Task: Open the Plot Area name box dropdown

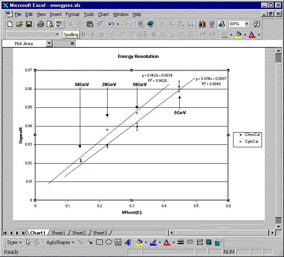Action: tap(49, 43)
